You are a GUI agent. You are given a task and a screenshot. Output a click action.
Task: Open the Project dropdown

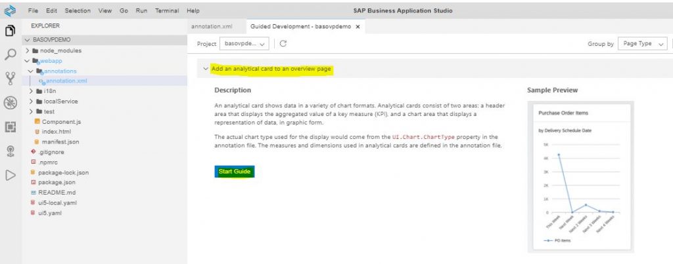(x=244, y=44)
